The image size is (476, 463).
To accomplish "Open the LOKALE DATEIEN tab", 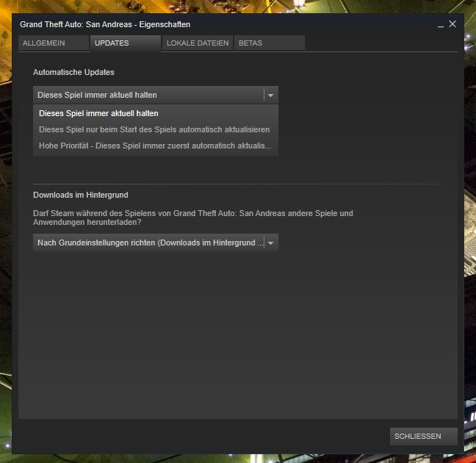I will (x=198, y=43).
